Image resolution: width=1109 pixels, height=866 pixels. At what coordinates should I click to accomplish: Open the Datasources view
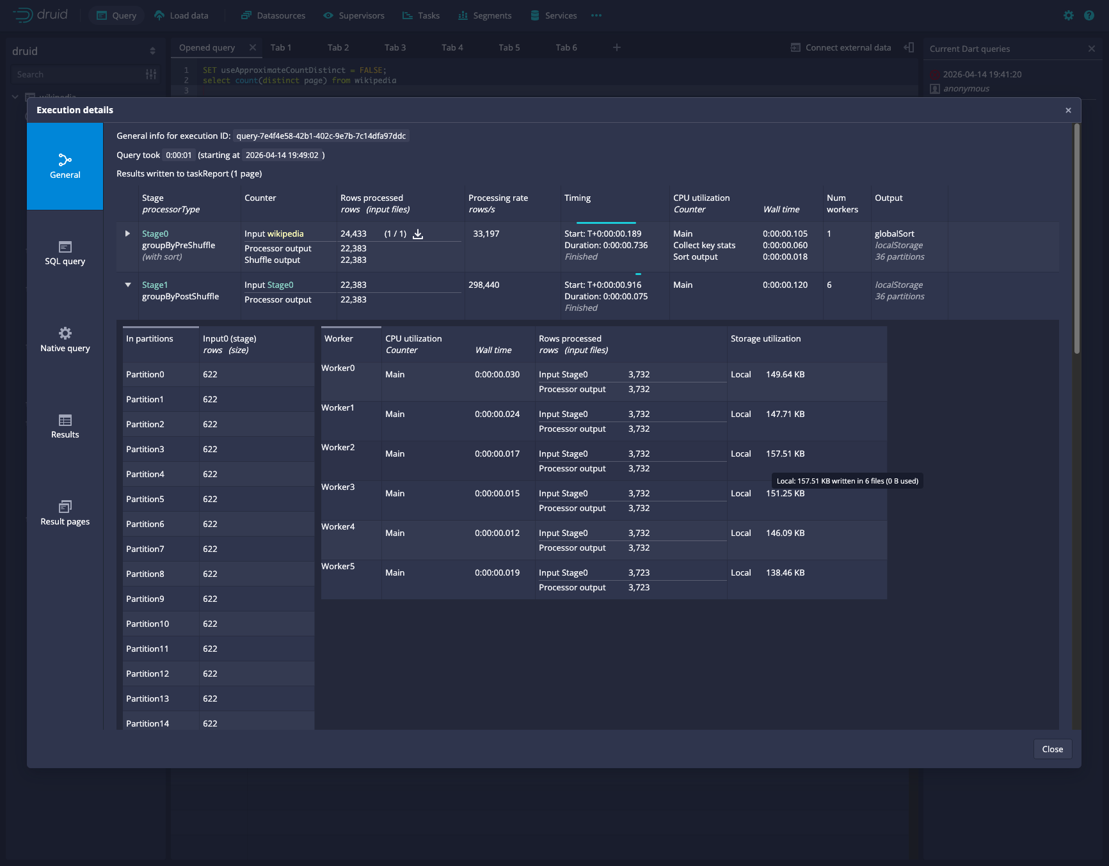273,15
